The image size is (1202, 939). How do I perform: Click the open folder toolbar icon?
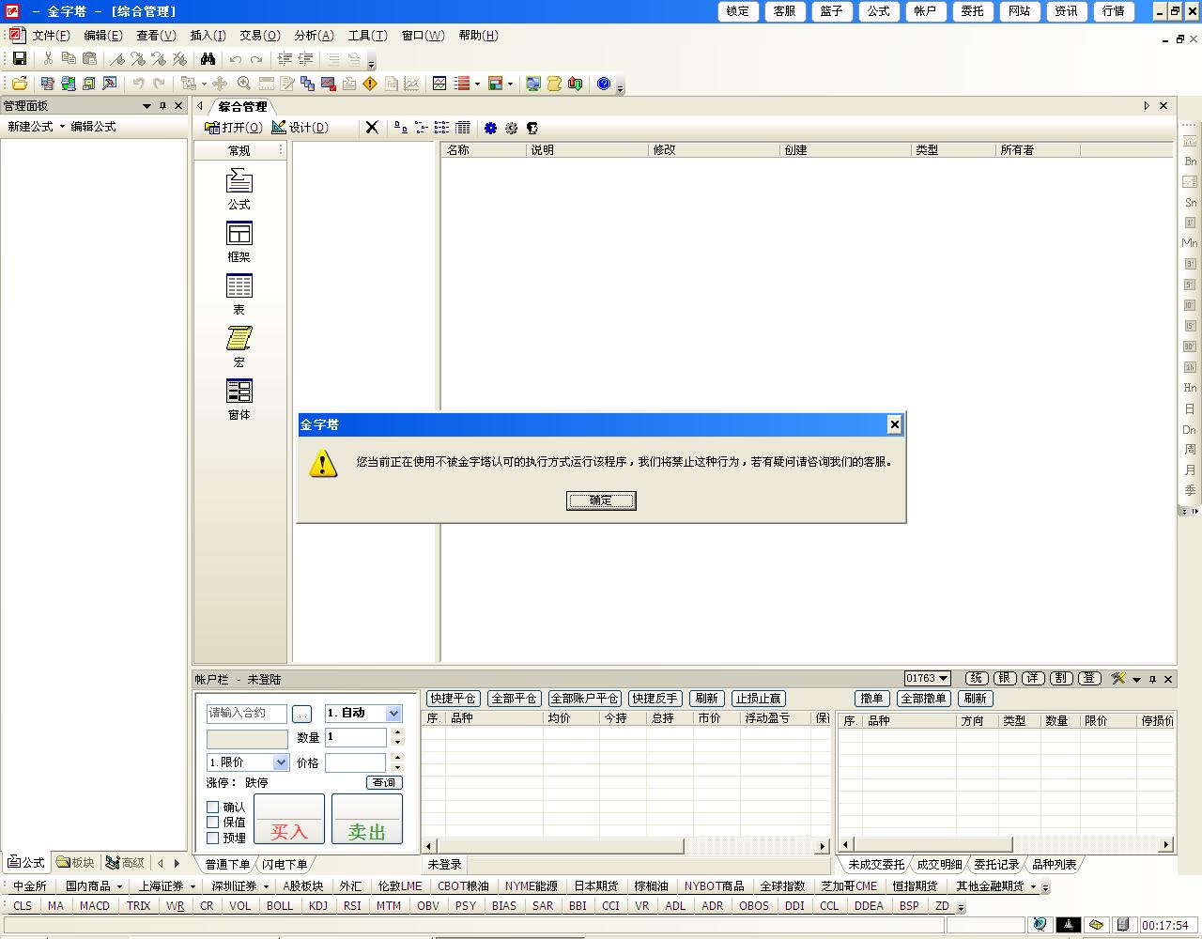point(19,84)
